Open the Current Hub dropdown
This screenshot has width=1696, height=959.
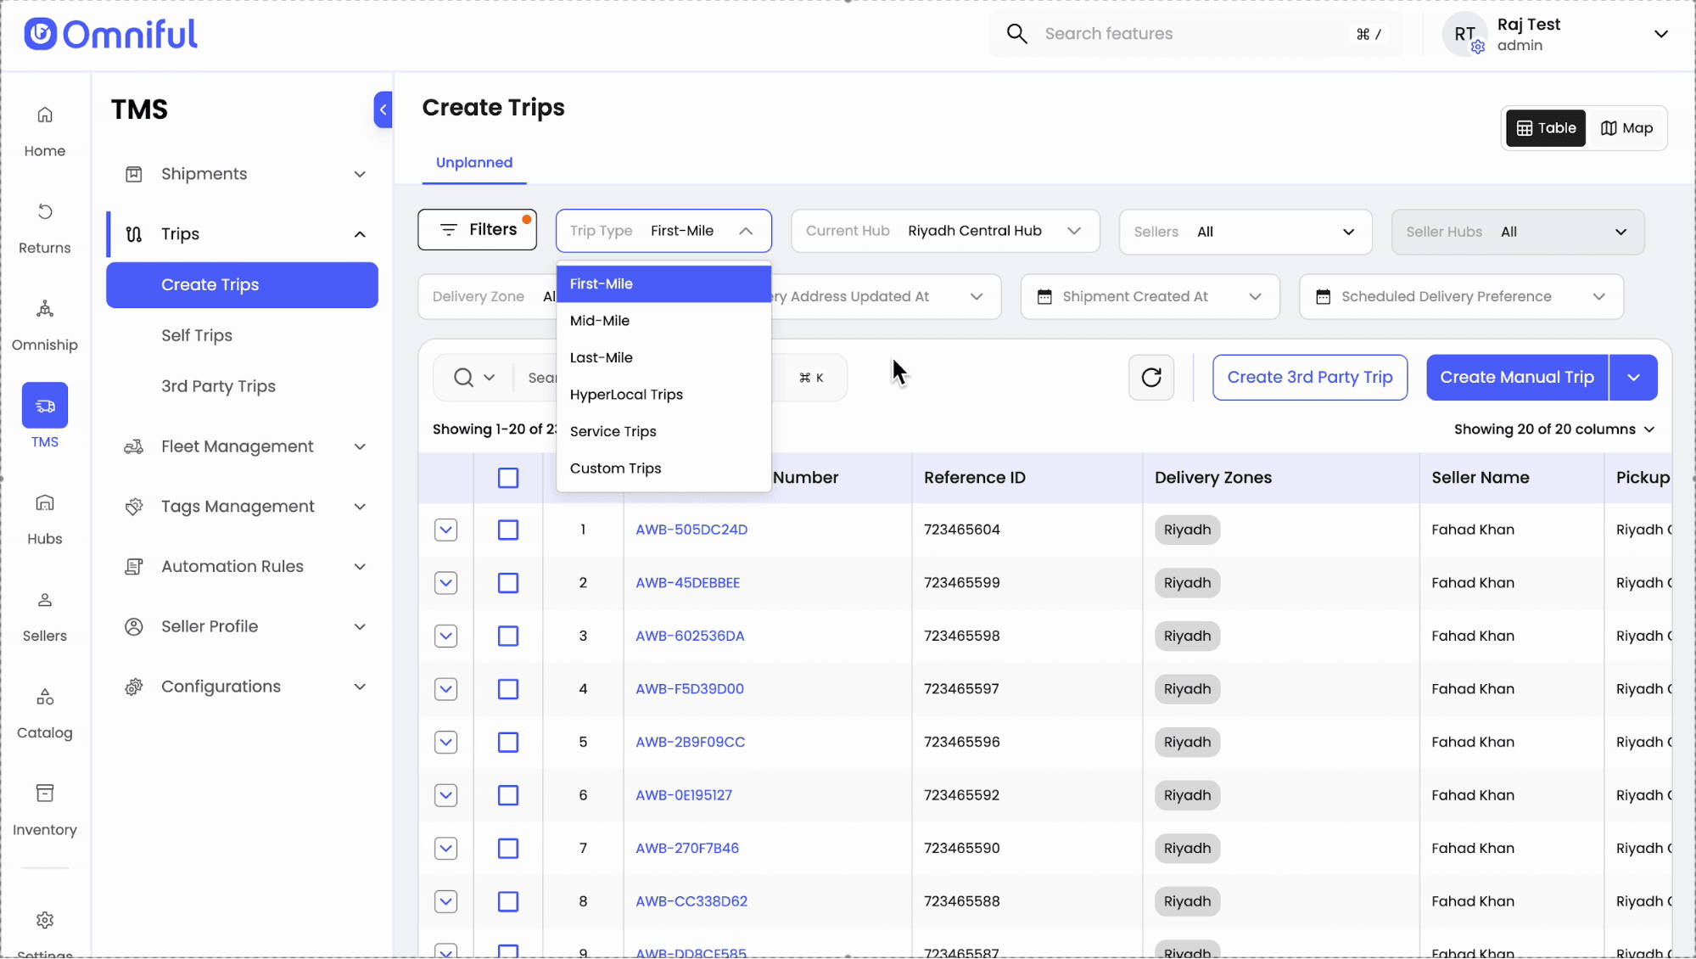[944, 231]
